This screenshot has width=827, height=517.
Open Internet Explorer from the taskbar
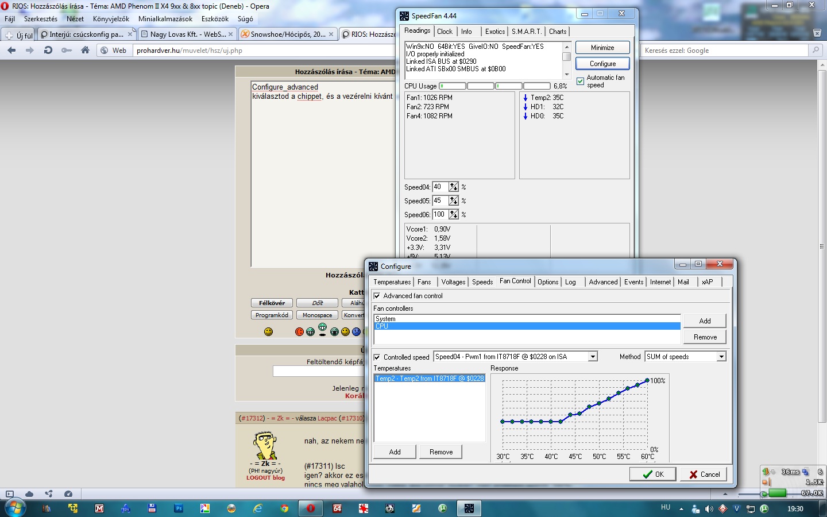click(x=258, y=508)
